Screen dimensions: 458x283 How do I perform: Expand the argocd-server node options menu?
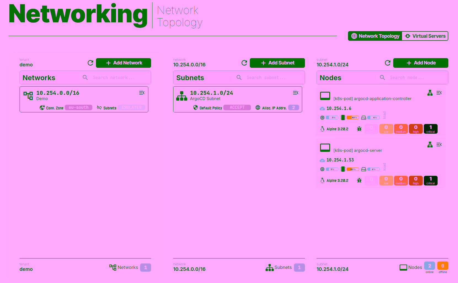point(439,145)
